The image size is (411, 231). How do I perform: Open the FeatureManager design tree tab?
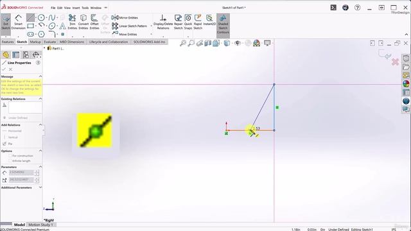pos(6,55)
